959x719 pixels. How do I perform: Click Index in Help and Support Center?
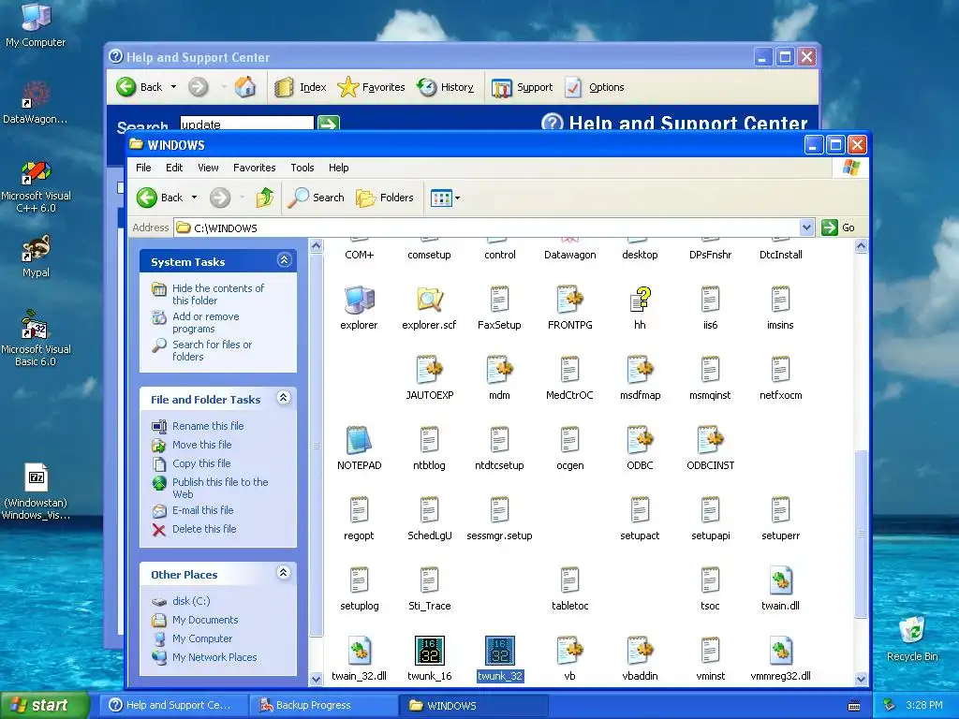click(x=301, y=87)
